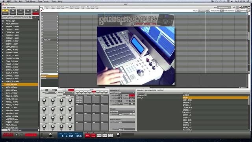Click the knob left of the time display
This screenshot has width=252, height=142.
(50, 134)
